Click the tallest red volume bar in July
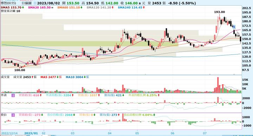The height and width of the screenshot is (136, 253). coord(218,85)
